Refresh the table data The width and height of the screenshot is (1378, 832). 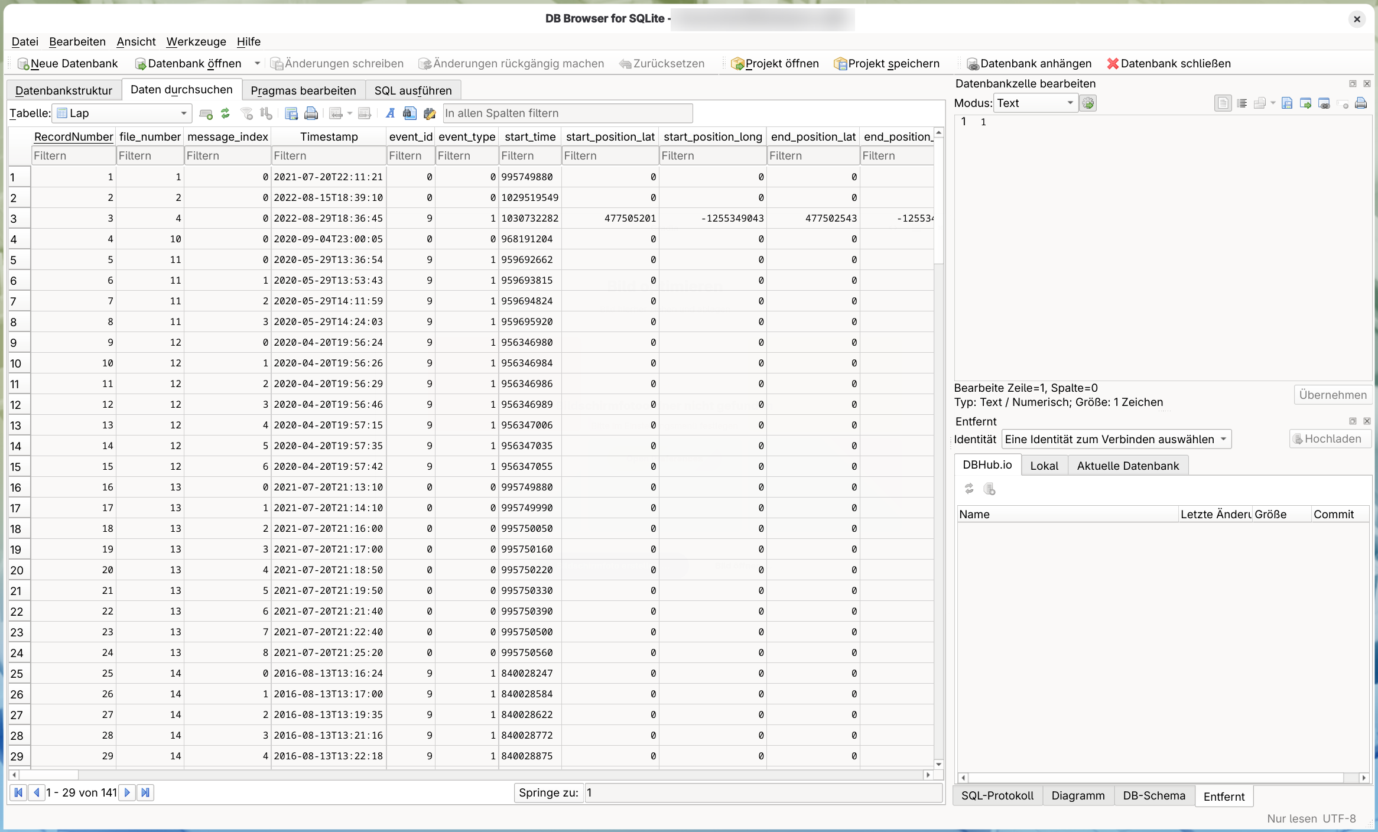(225, 113)
